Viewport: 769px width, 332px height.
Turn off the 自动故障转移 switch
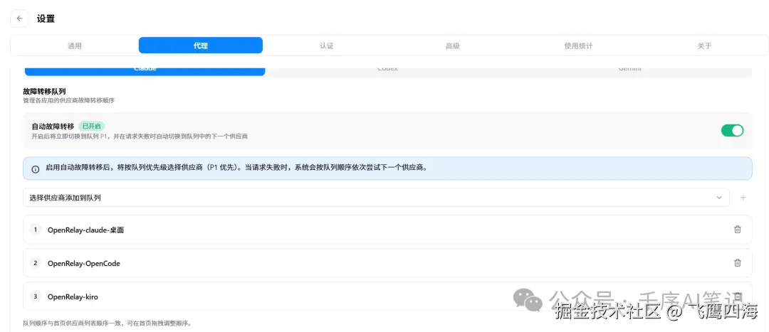pos(732,130)
